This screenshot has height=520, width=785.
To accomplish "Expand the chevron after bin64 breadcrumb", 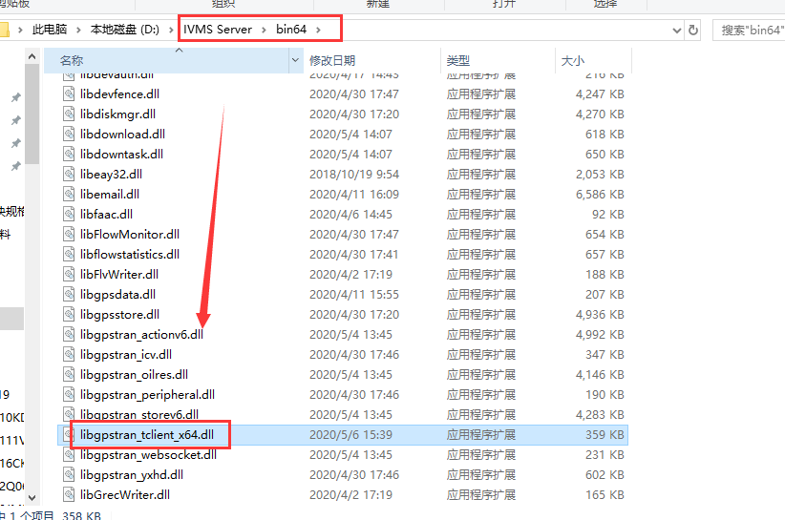I will click(x=318, y=30).
